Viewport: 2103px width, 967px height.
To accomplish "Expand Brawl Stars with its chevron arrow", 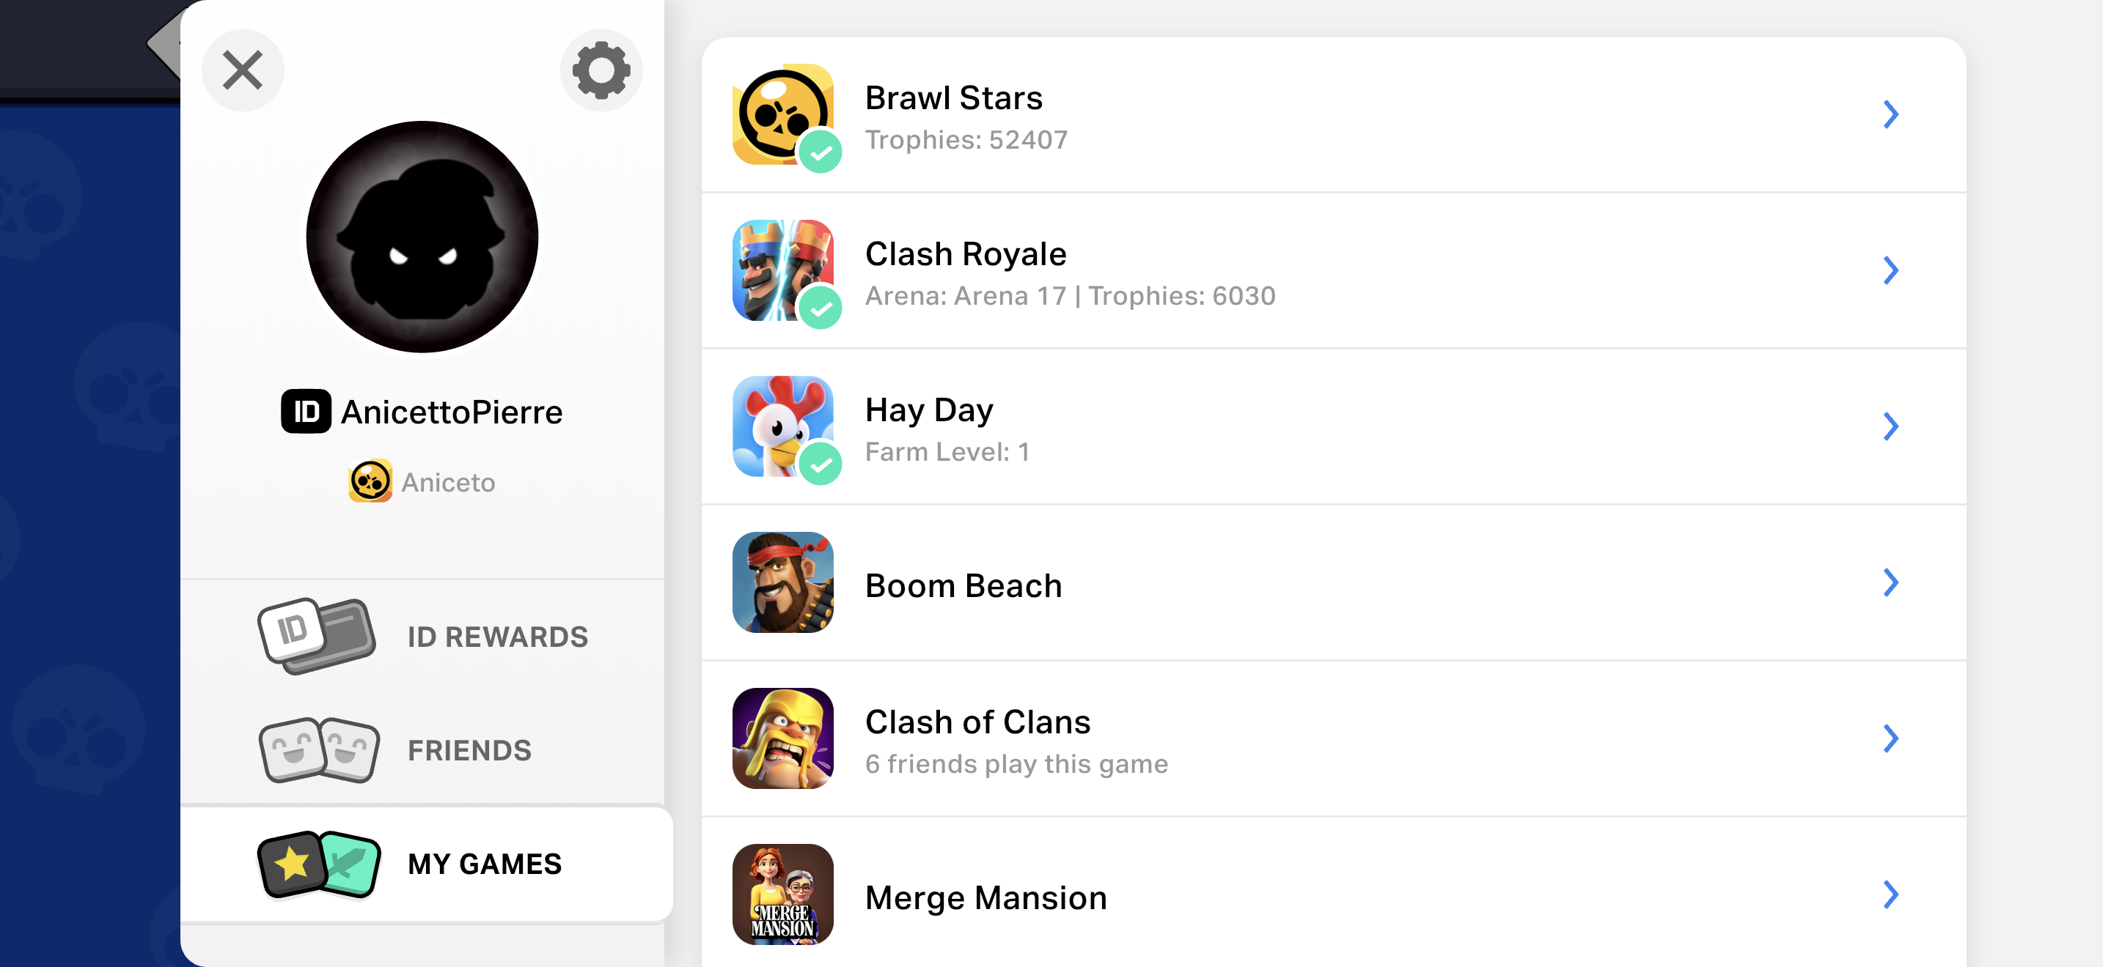I will [x=1890, y=114].
